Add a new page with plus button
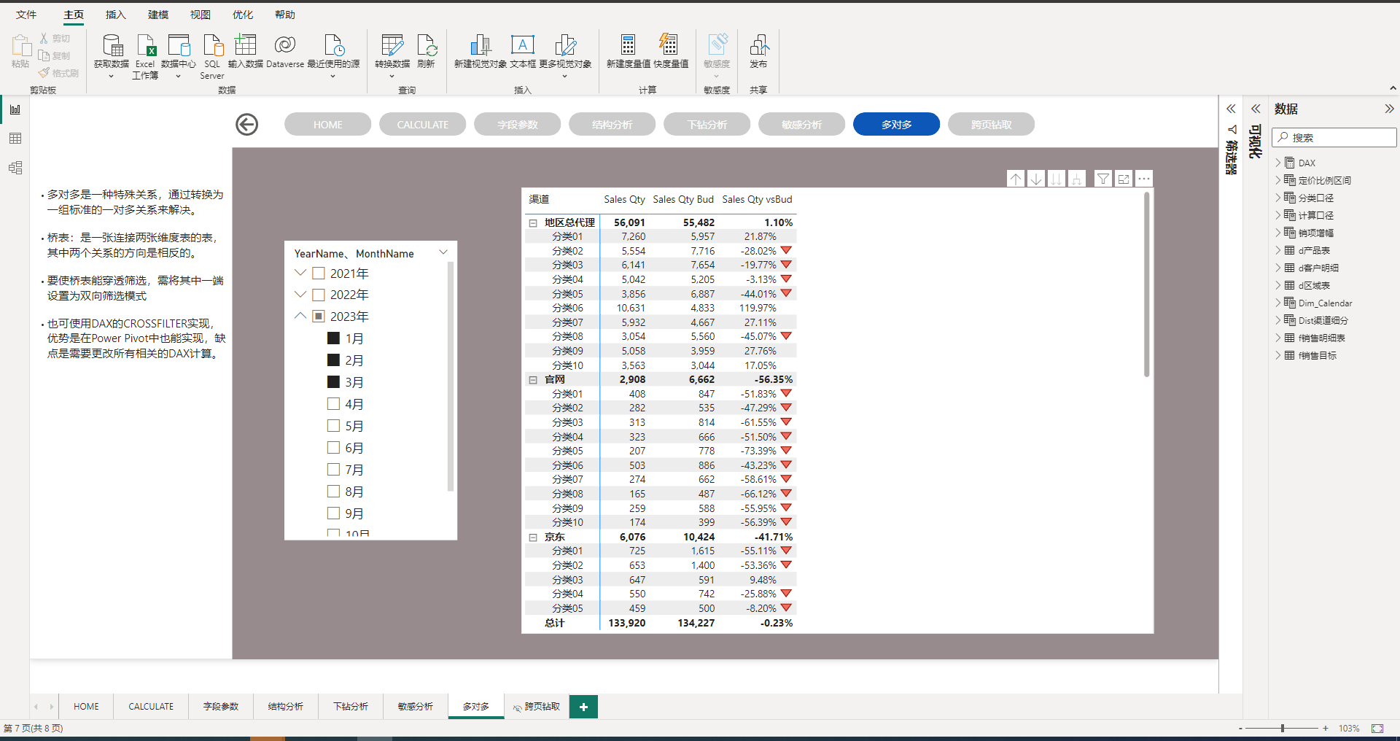1400x741 pixels. (x=583, y=707)
